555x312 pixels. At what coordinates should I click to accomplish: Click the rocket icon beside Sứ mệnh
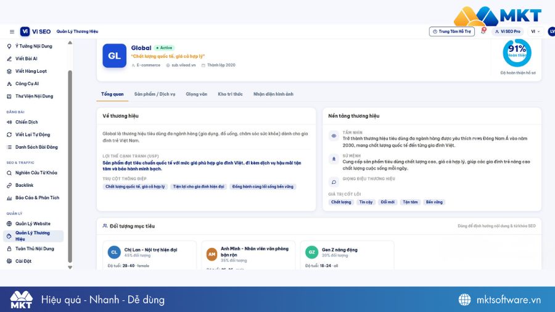coord(334,159)
